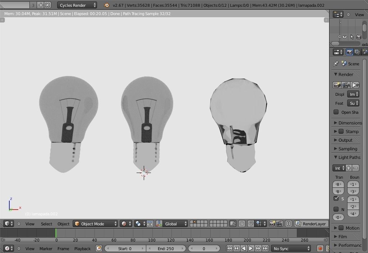Open the Display mode dropdown
The image size is (368, 253).
point(353,94)
